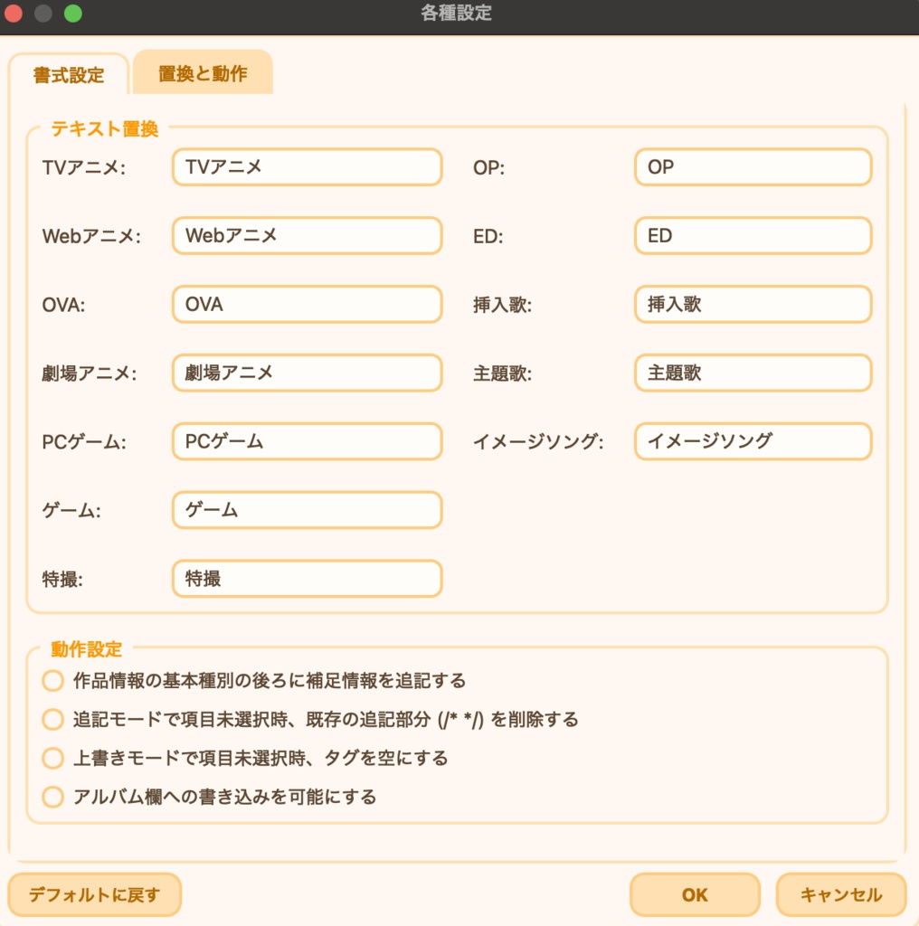Select アルバム欄への書き込みを可能にする option
The image size is (919, 926).
[x=52, y=798]
